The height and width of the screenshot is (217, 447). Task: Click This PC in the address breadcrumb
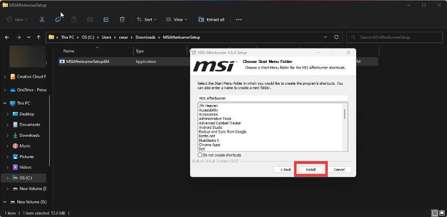pyautogui.click(x=68, y=37)
